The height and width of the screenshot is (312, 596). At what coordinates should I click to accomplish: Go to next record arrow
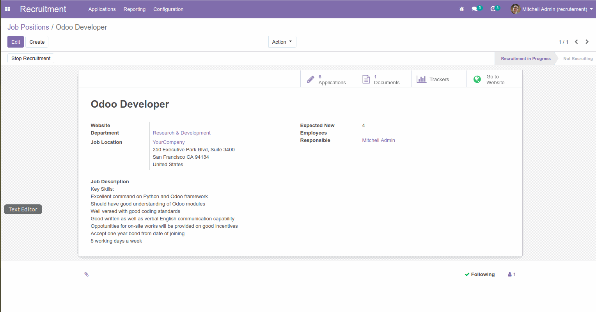pyautogui.click(x=587, y=42)
